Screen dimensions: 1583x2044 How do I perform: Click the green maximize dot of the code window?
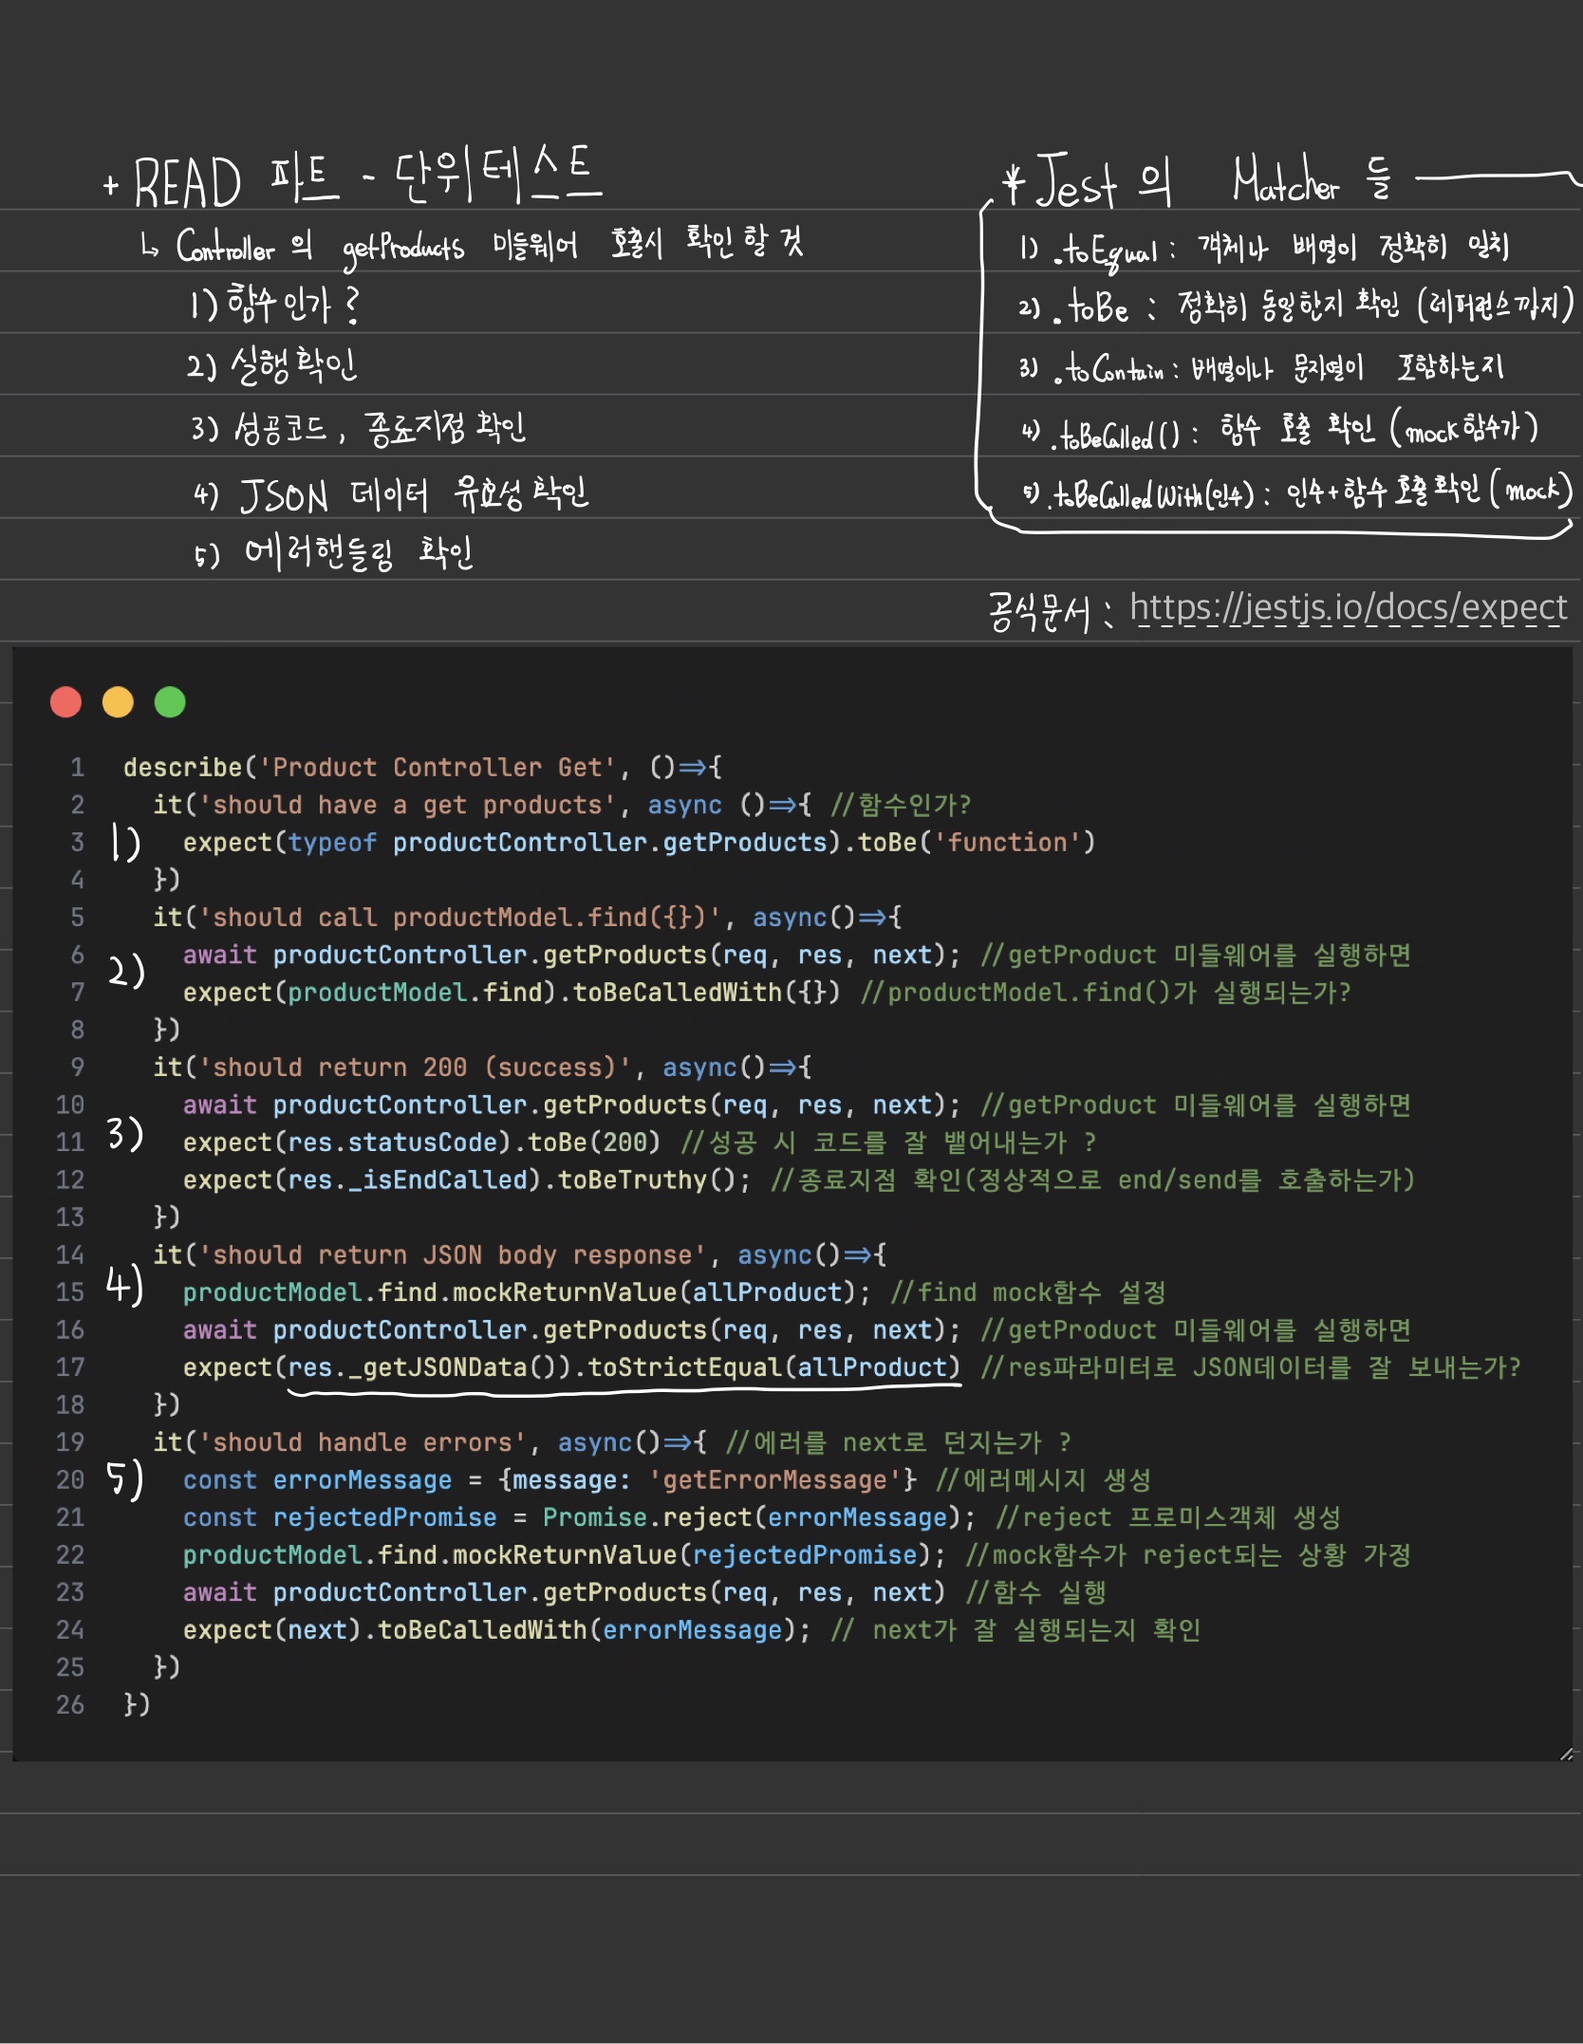170,702
